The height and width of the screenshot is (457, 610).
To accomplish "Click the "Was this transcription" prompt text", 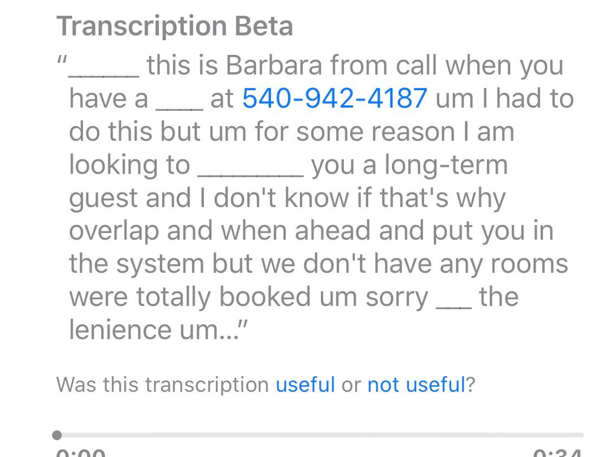I will (163, 385).
